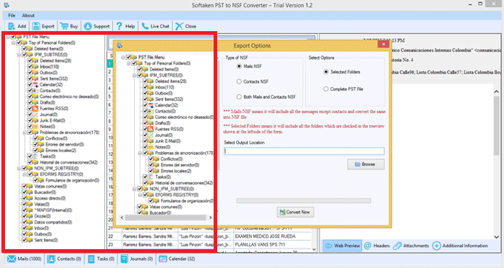This screenshot has width=504, height=268.
Task: Click the Export toolbar icon
Action: pyautogui.click(x=36, y=26)
